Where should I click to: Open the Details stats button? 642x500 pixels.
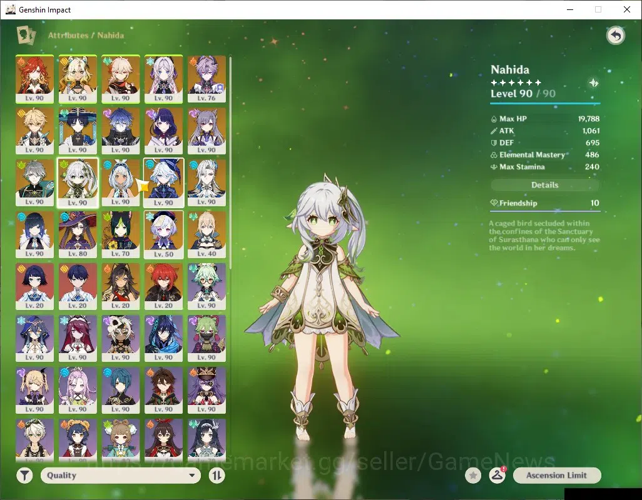(544, 185)
